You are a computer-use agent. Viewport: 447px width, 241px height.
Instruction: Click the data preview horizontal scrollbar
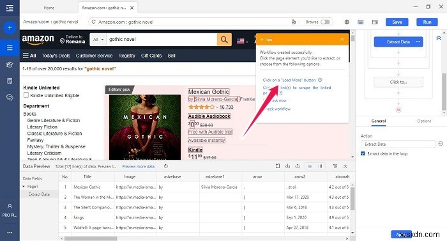point(91,238)
